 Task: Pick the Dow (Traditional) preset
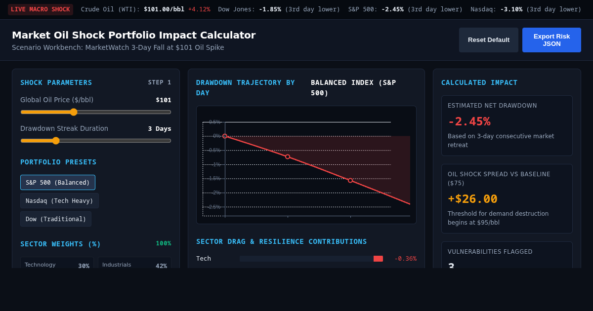tap(56, 219)
